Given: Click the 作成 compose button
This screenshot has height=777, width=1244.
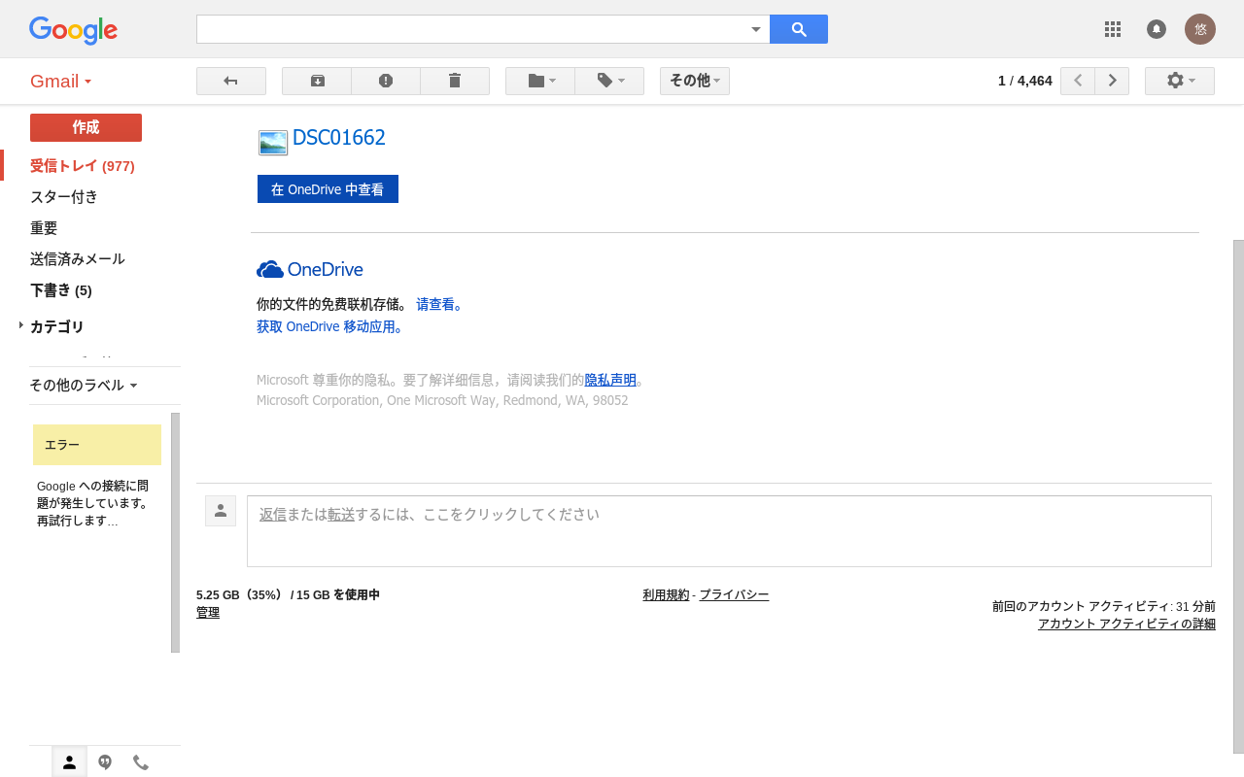Looking at the screenshot, I should tap(86, 127).
